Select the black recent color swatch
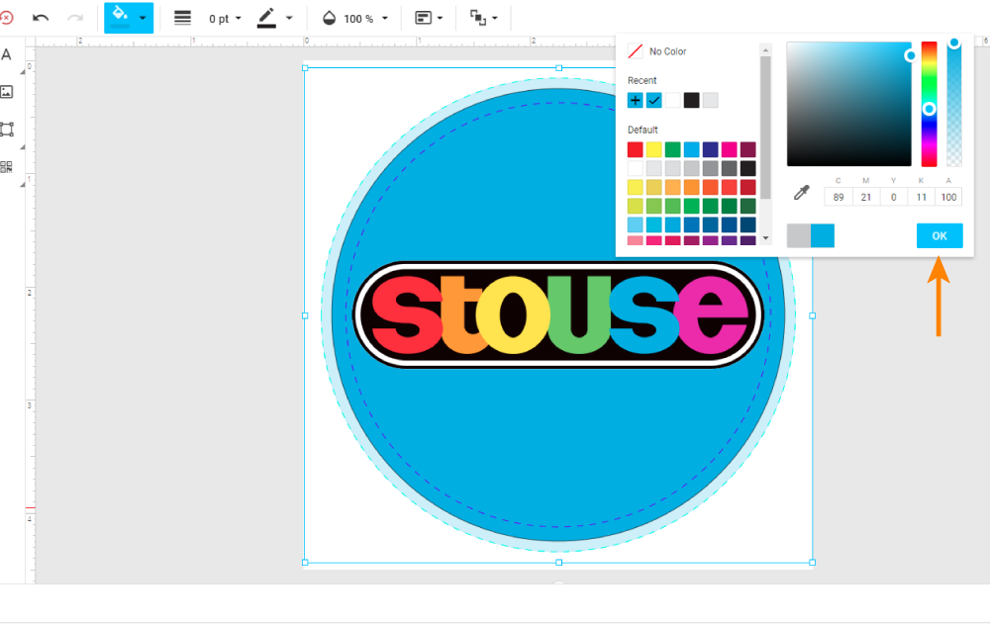 click(691, 100)
